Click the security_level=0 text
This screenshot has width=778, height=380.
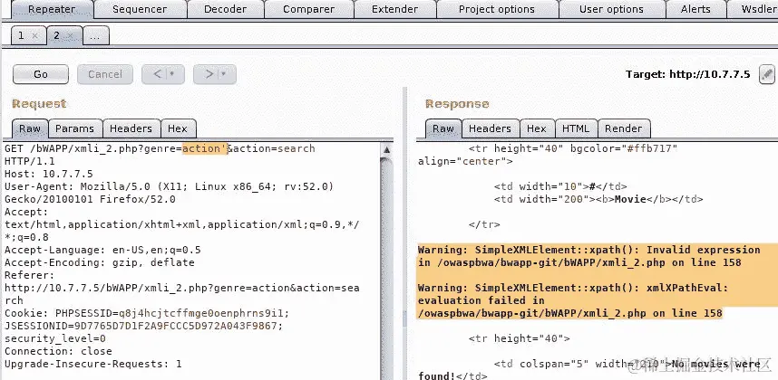click(x=55, y=338)
